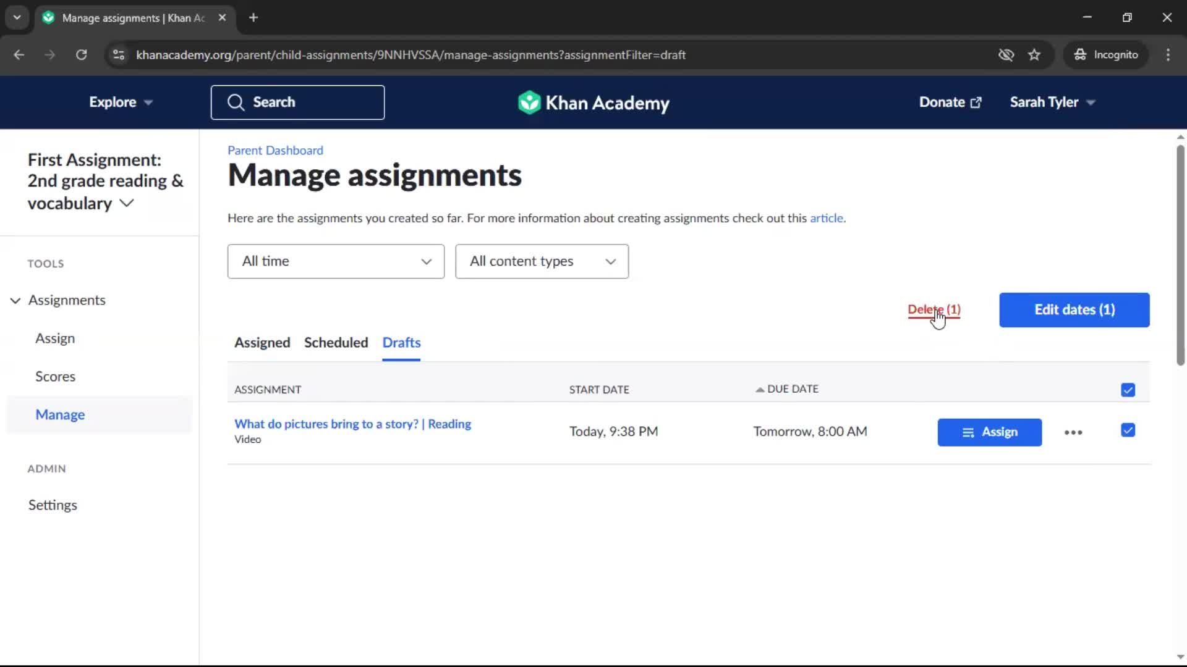Screen dimensions: 1187x667
Task: Click the tracking protection eye icon
Action: [1006, 54]
